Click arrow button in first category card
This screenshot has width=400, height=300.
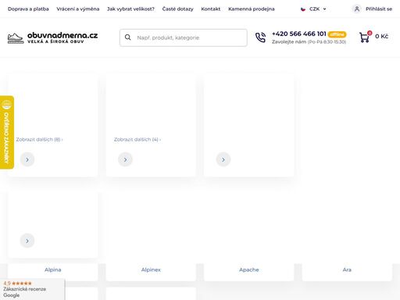[x=27, y=159]
